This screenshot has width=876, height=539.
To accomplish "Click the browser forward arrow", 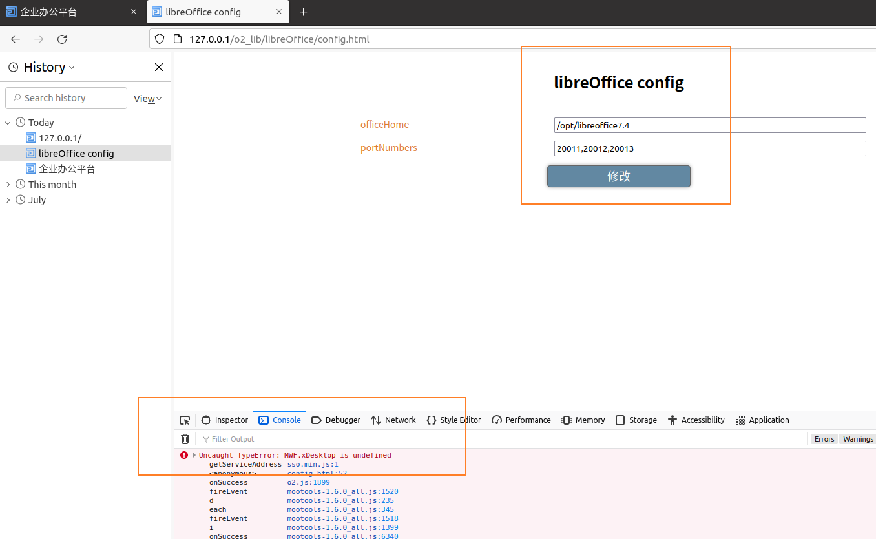I will click(x=39, y=39).
